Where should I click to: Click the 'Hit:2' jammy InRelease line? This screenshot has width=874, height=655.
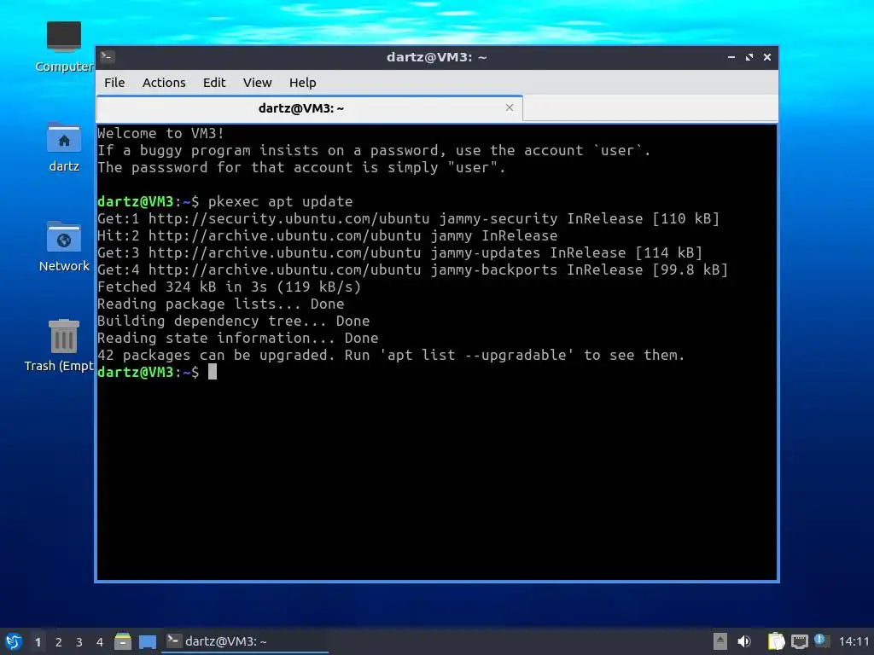[x=327, y=235]
